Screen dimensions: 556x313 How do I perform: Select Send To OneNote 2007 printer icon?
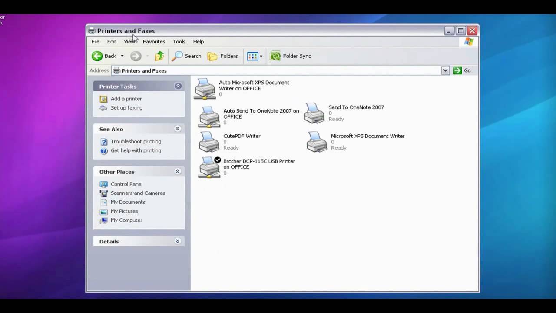314,113
